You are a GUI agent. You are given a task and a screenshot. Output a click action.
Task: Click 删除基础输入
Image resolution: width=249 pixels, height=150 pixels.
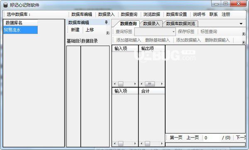coord(158,40)
